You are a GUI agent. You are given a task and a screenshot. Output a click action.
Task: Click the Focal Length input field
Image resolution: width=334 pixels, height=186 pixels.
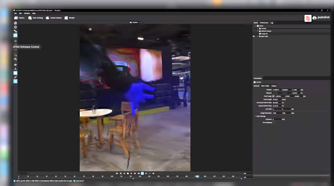point(277,99)
